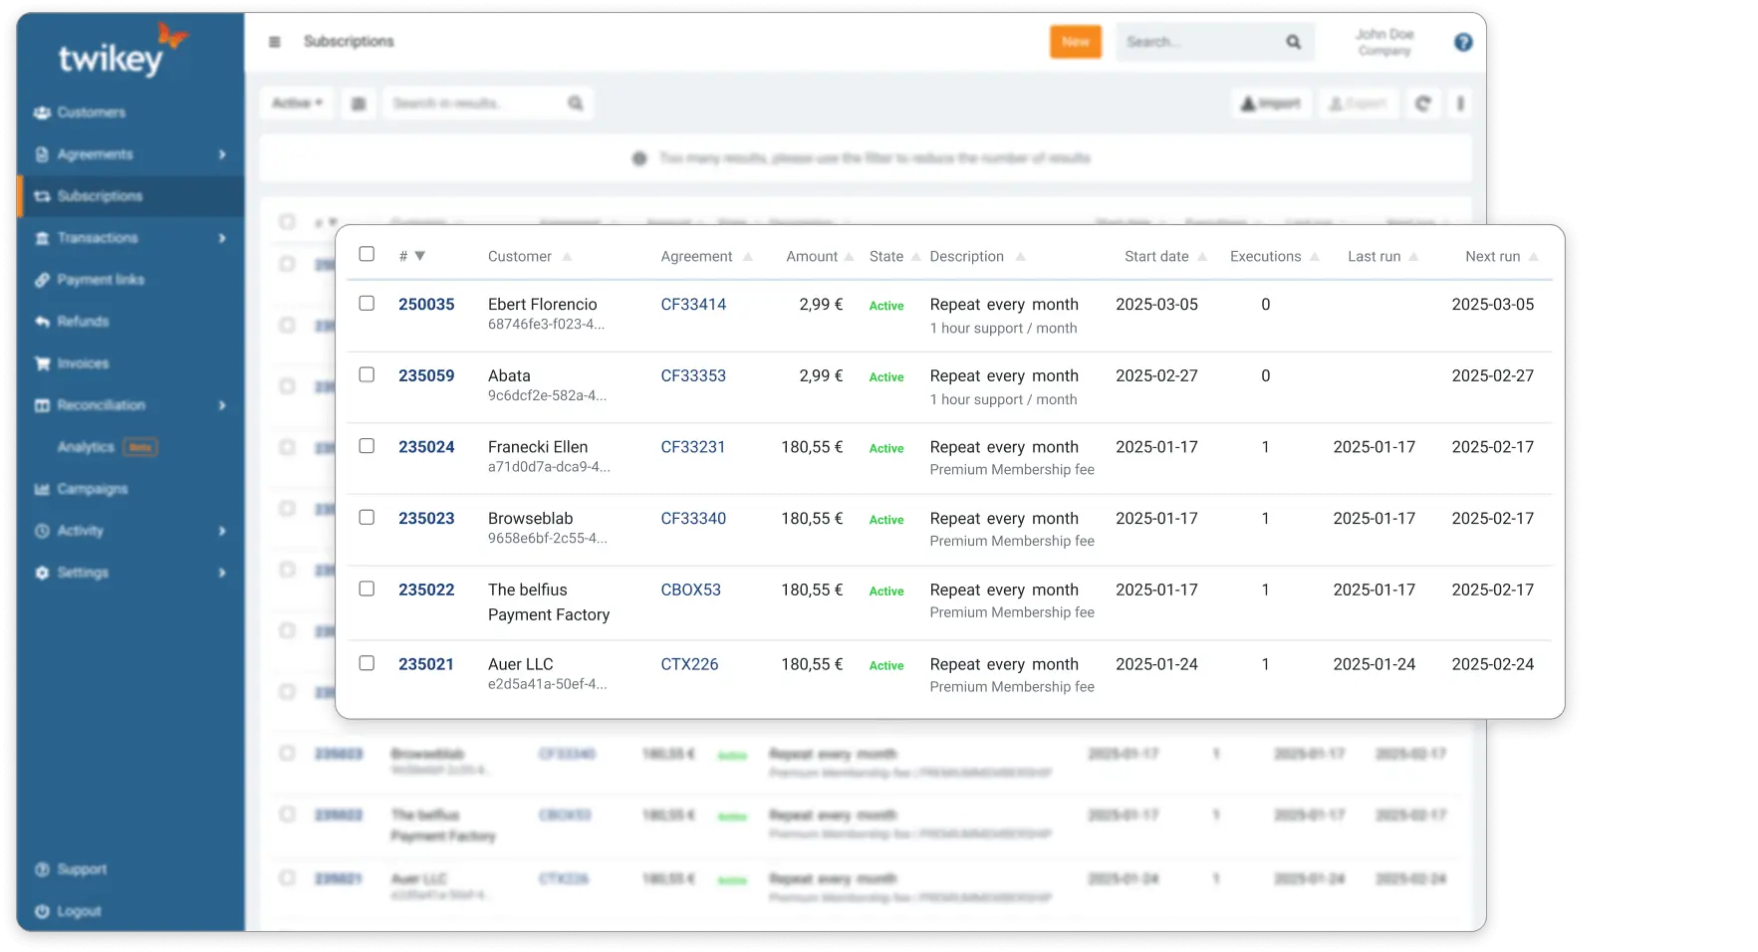Click the Logout power icon

pos(42,911)
